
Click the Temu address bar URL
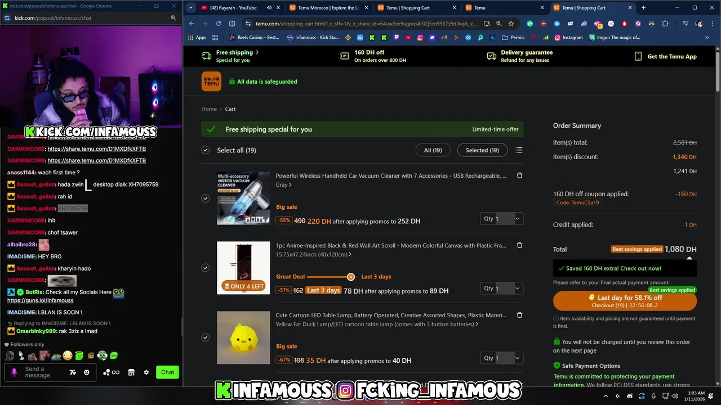coord(367,24)
